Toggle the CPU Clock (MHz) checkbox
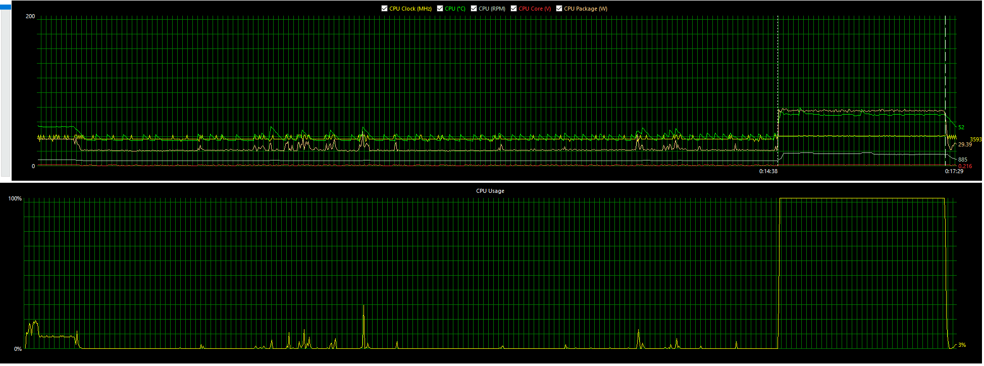The image size is (984, 366). pos(385,9)
